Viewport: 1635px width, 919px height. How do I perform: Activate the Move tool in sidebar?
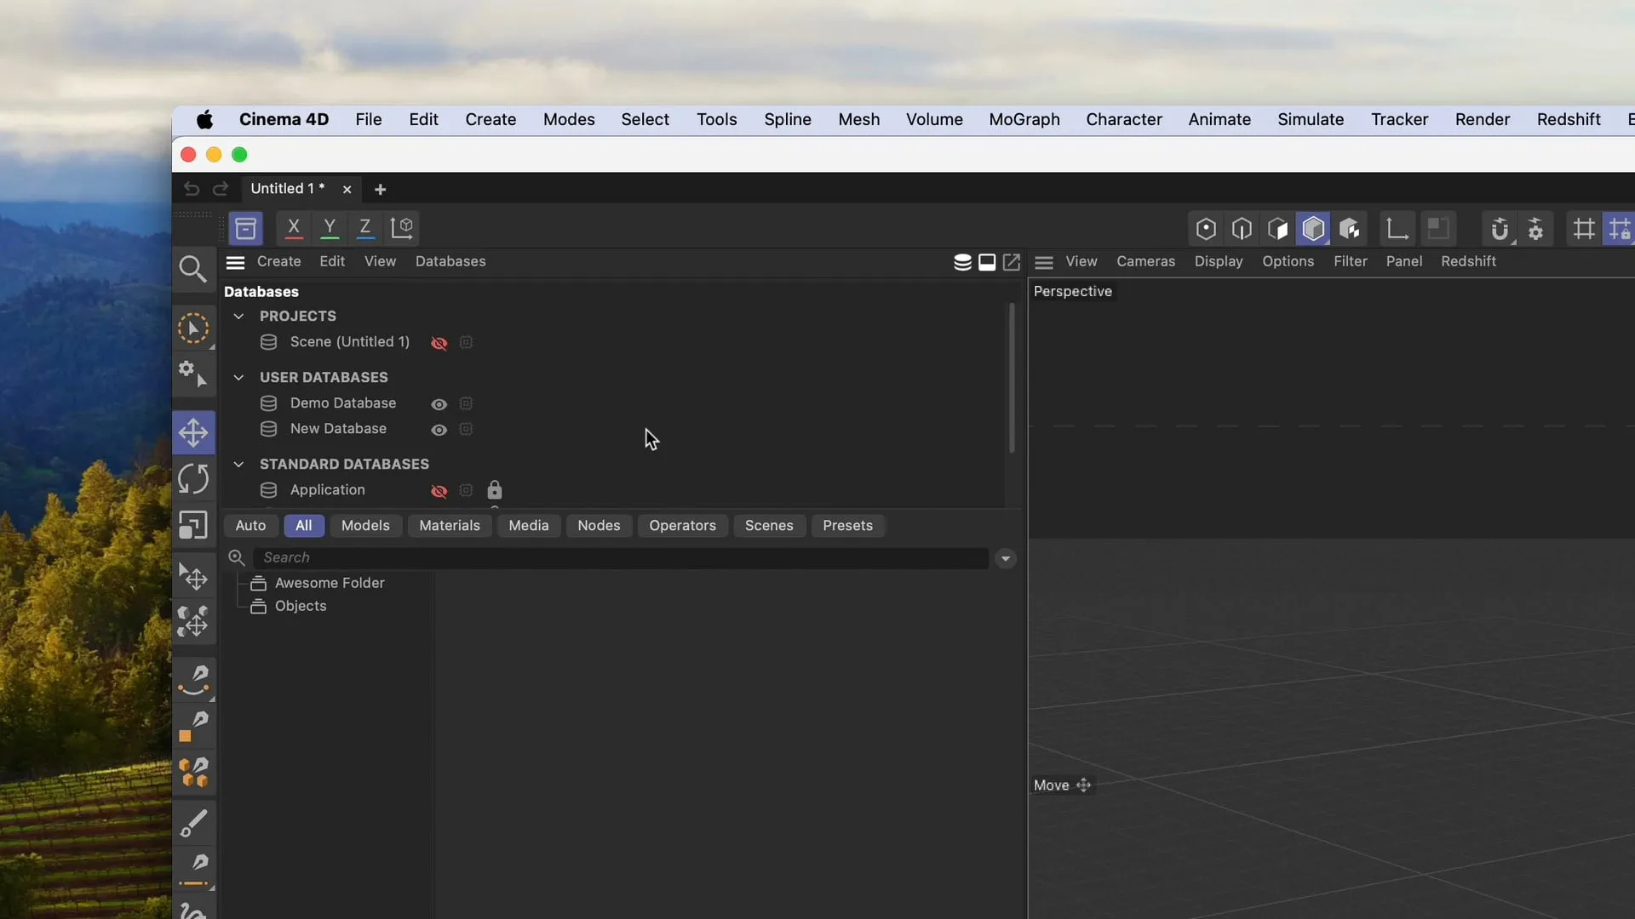pos(193,432)
